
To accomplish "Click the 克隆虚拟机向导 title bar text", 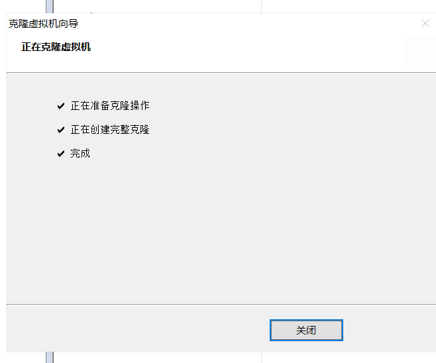I will [44, 24].
